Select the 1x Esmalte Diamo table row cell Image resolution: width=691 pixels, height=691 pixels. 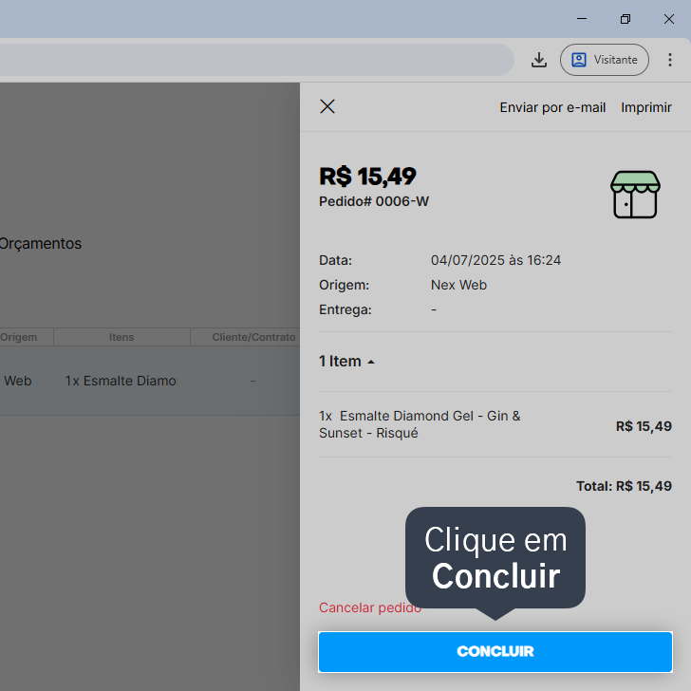tap(121, 381)
